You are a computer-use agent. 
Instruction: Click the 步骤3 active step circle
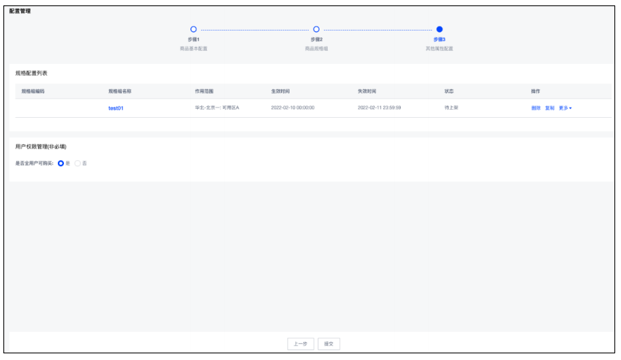pos(439,29)
